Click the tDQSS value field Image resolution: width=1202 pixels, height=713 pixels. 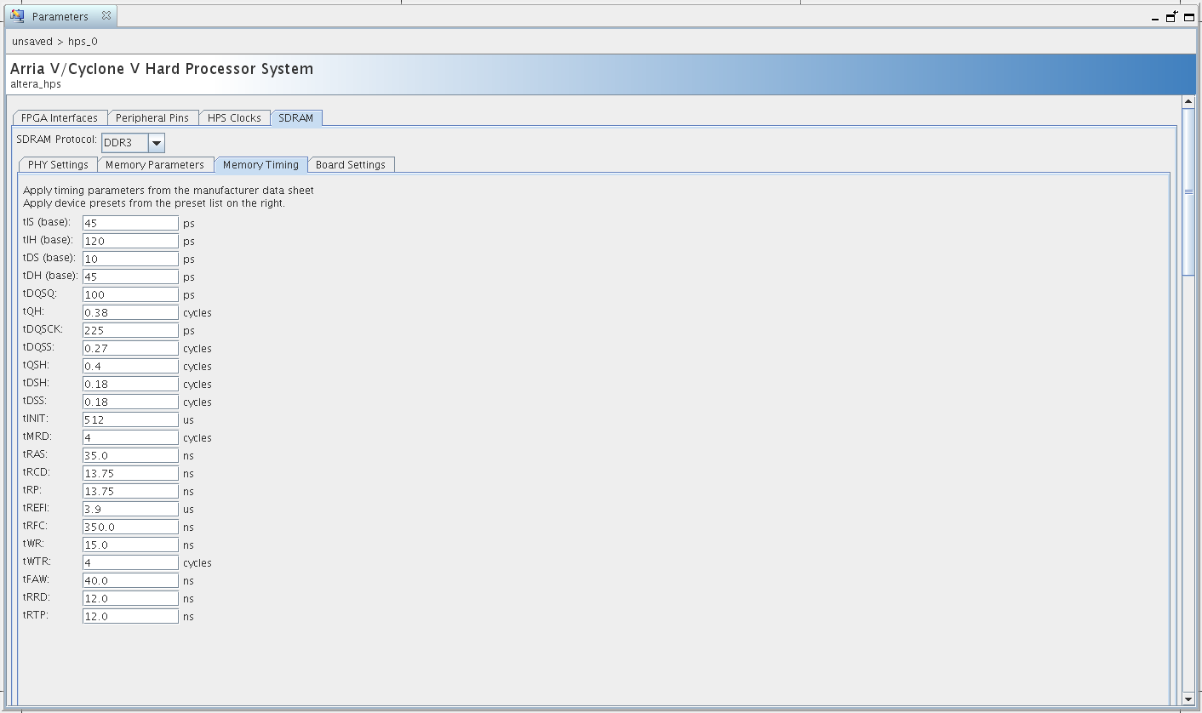click(130, 348)
